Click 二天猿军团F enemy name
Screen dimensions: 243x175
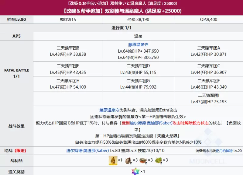208,81
